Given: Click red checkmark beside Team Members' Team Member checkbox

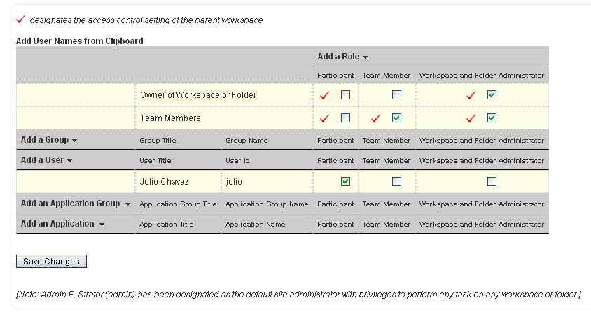Looking at the screenshot, I should [376, 118].
